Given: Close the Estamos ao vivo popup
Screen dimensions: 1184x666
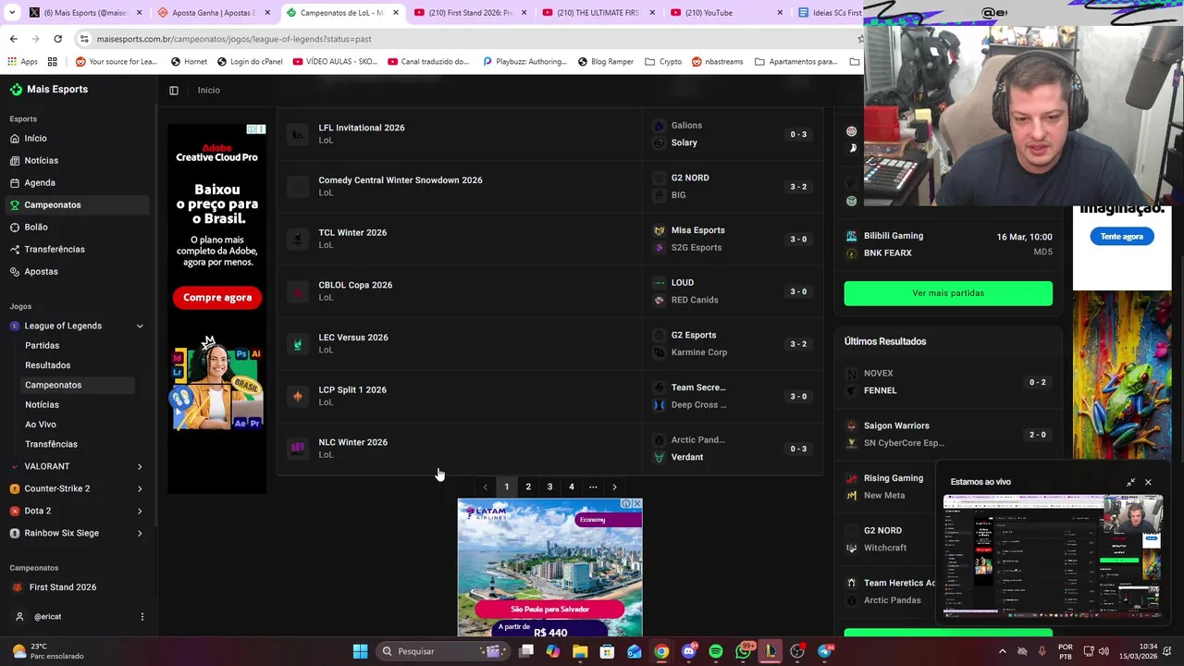Looking at the screenshot, I should click(x=1148, y=482).
